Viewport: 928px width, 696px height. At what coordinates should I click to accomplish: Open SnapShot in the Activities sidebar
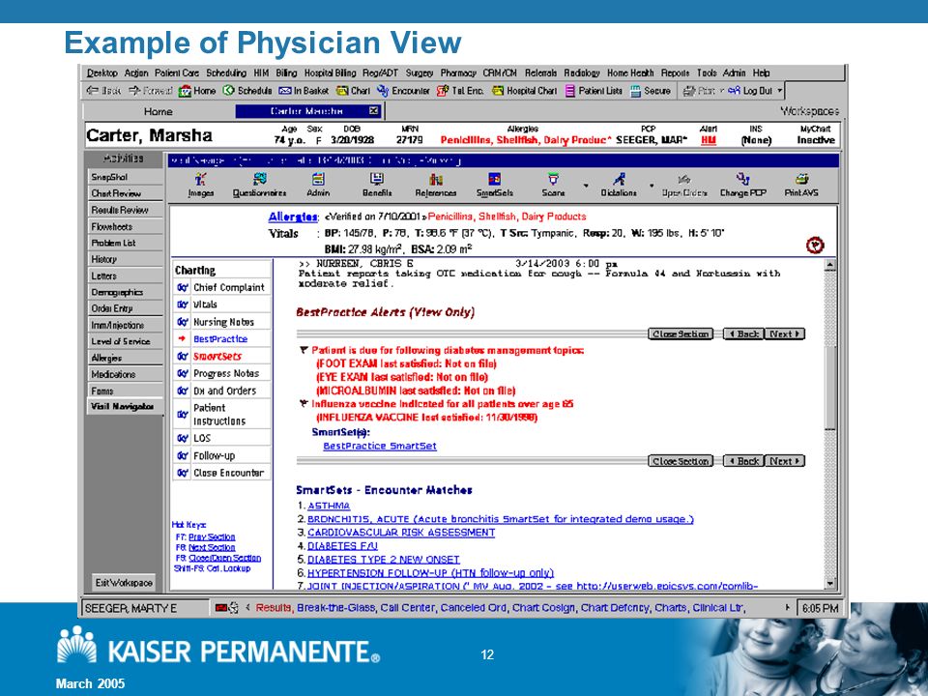(125, 177)
